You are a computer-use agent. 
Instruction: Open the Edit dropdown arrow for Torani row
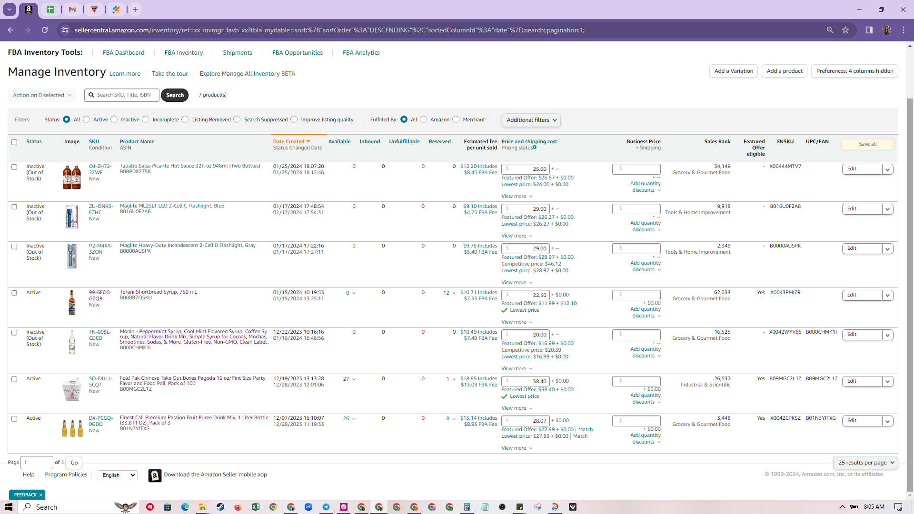point(888,296)
